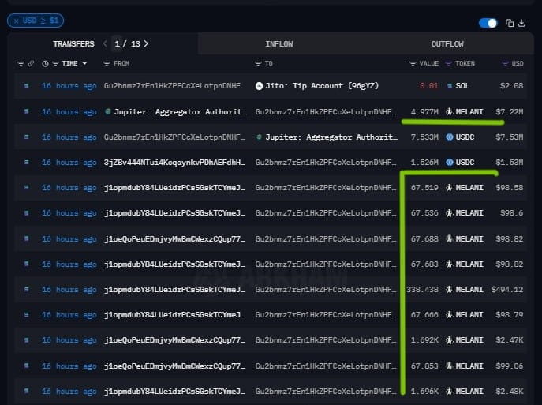Open Jito: Tip Account (96gYZ) entity
This screenshot has height=405, width=542.
(x=322, y=86)
